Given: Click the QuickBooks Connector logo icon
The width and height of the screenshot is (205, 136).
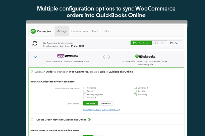Looking at the screenshot, I should pyautogui.click(x=33, y=31).
